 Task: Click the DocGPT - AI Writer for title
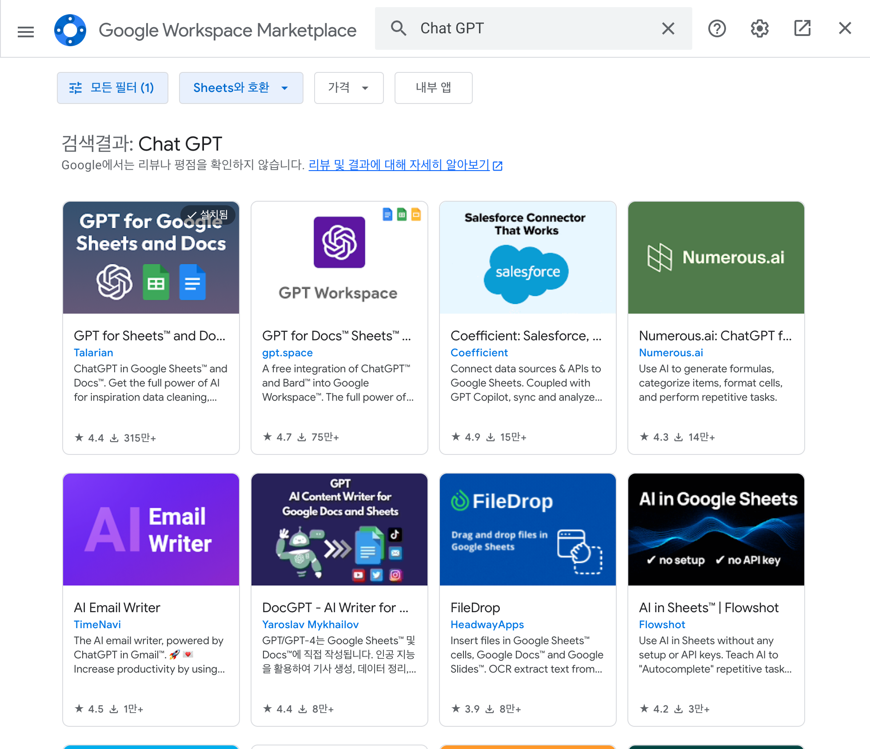(335, 608)
